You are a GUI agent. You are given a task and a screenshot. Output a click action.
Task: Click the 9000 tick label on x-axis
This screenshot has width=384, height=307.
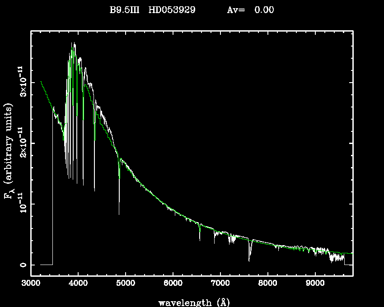315,284
